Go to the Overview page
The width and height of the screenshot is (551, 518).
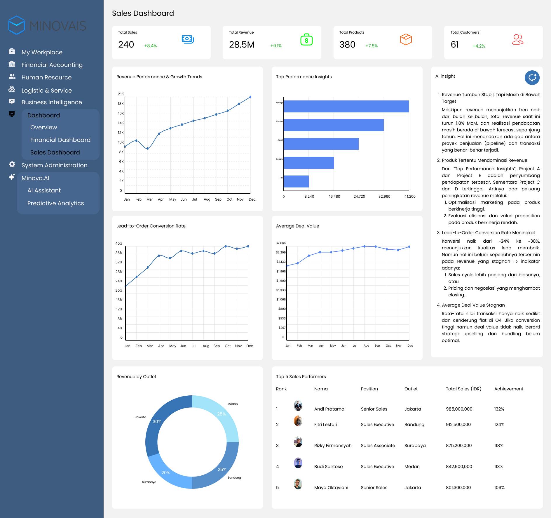pyautogui.click(x=43, y=127)
